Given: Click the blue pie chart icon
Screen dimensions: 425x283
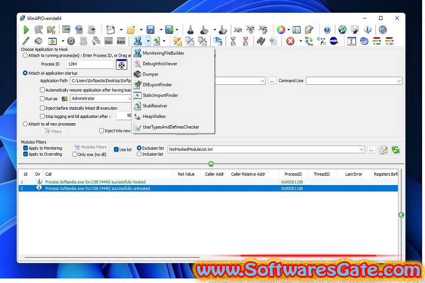Looking at the screenshot, I should point(364,41).
